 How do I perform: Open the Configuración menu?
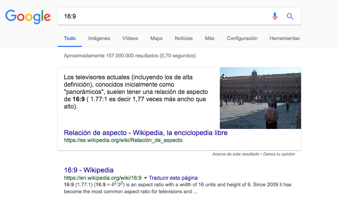[x=242, y=38]
